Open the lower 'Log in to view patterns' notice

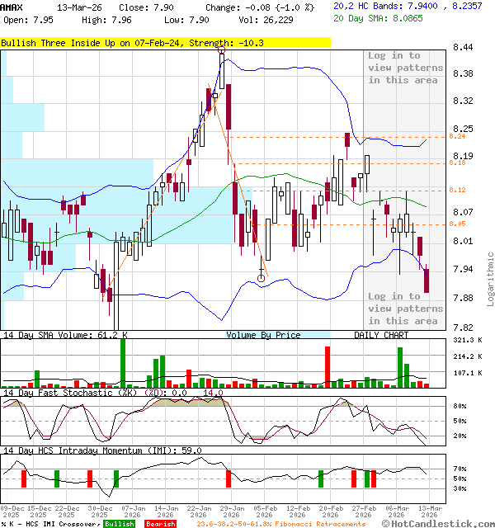[405, 309]
